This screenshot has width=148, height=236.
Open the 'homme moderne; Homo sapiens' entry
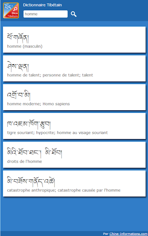[x=74, y=97]
